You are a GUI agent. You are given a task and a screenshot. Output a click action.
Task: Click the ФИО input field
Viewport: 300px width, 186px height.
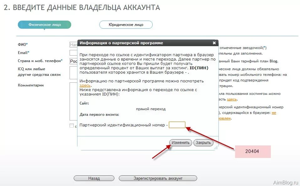tap(74, 45)
